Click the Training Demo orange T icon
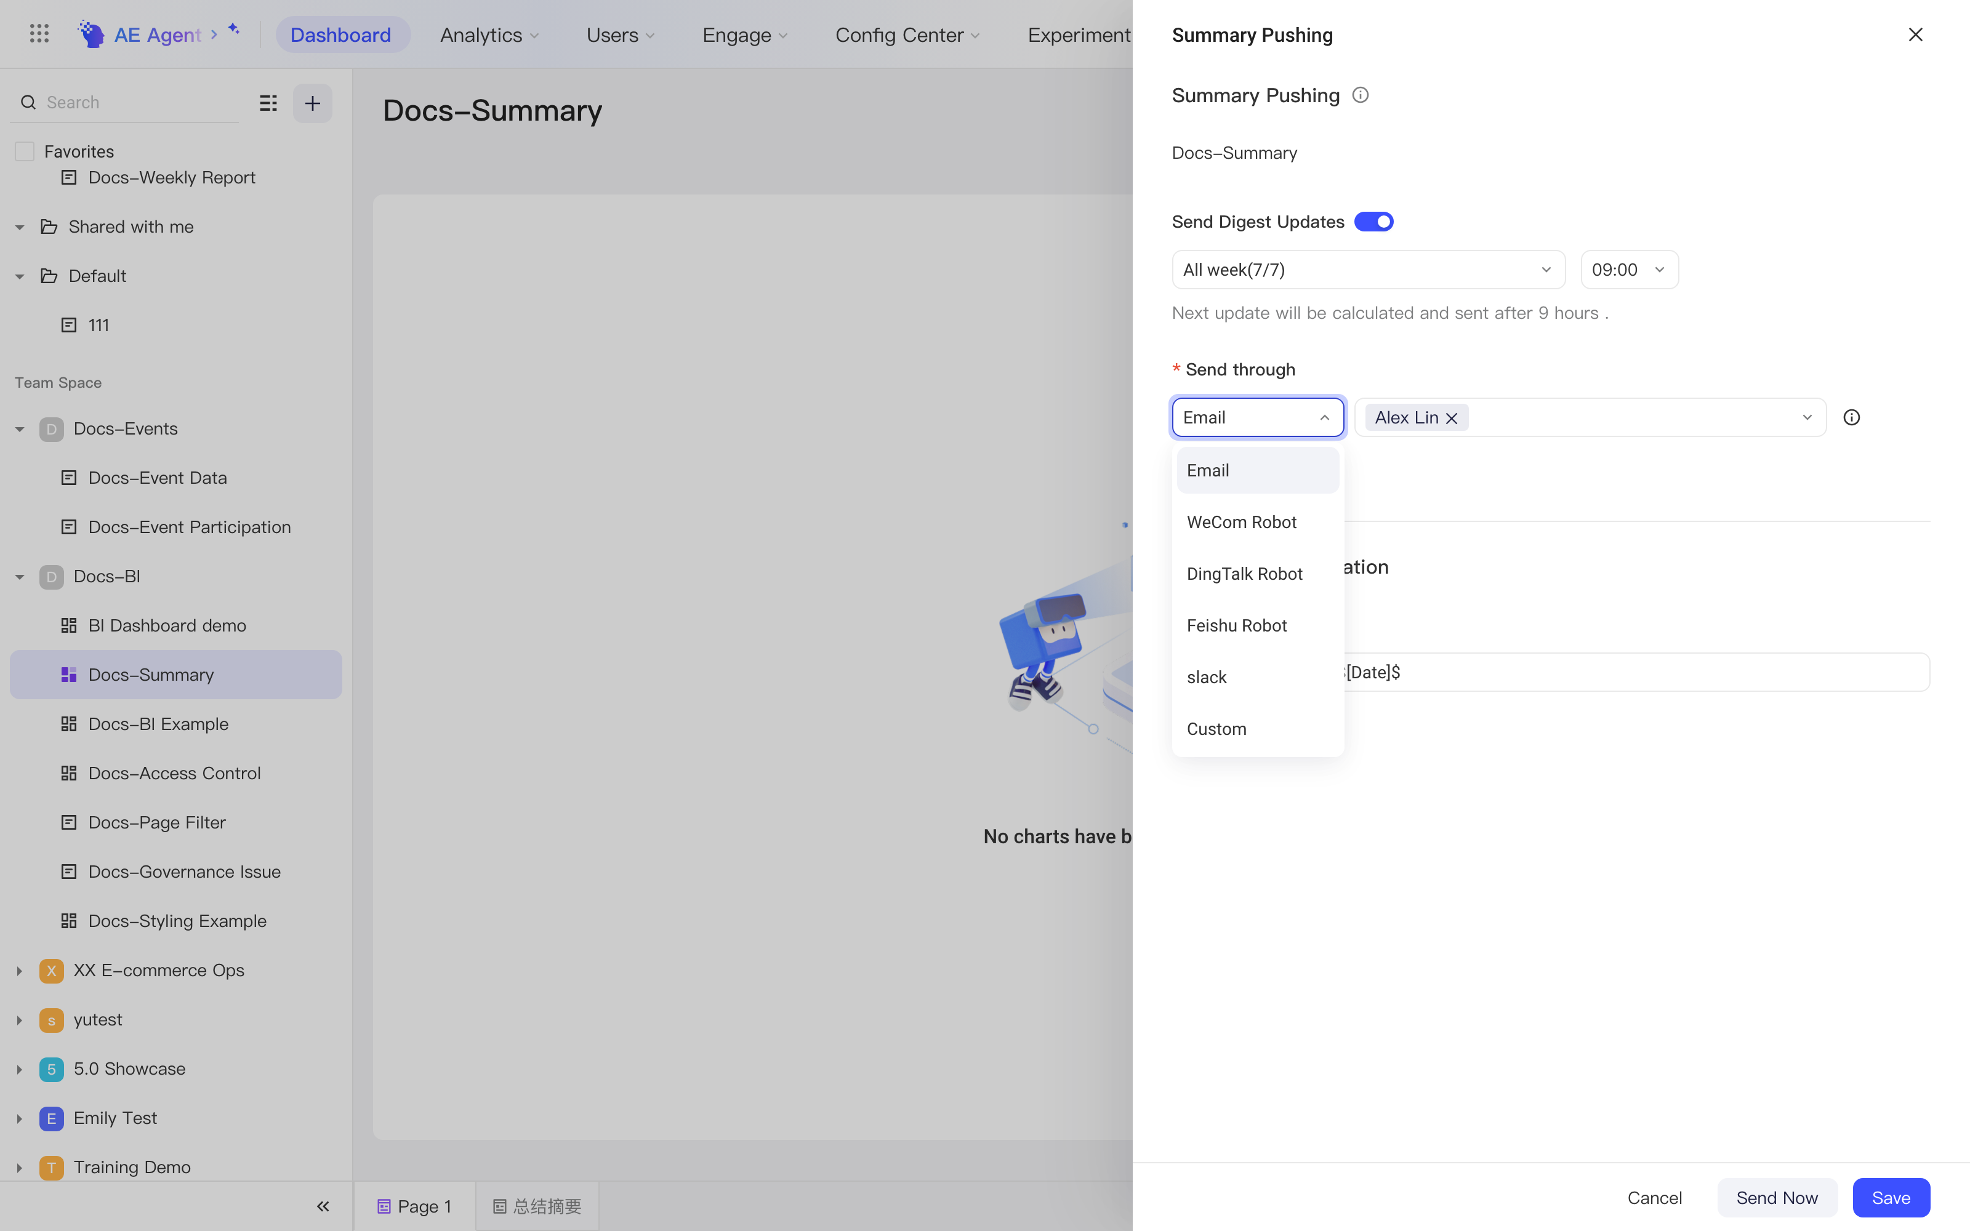This screenshot has width=1970, height=1231. pos(51,1168)
